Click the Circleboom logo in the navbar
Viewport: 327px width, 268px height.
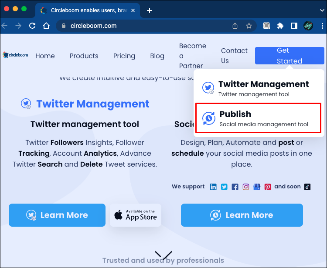[x=15, y=55]
